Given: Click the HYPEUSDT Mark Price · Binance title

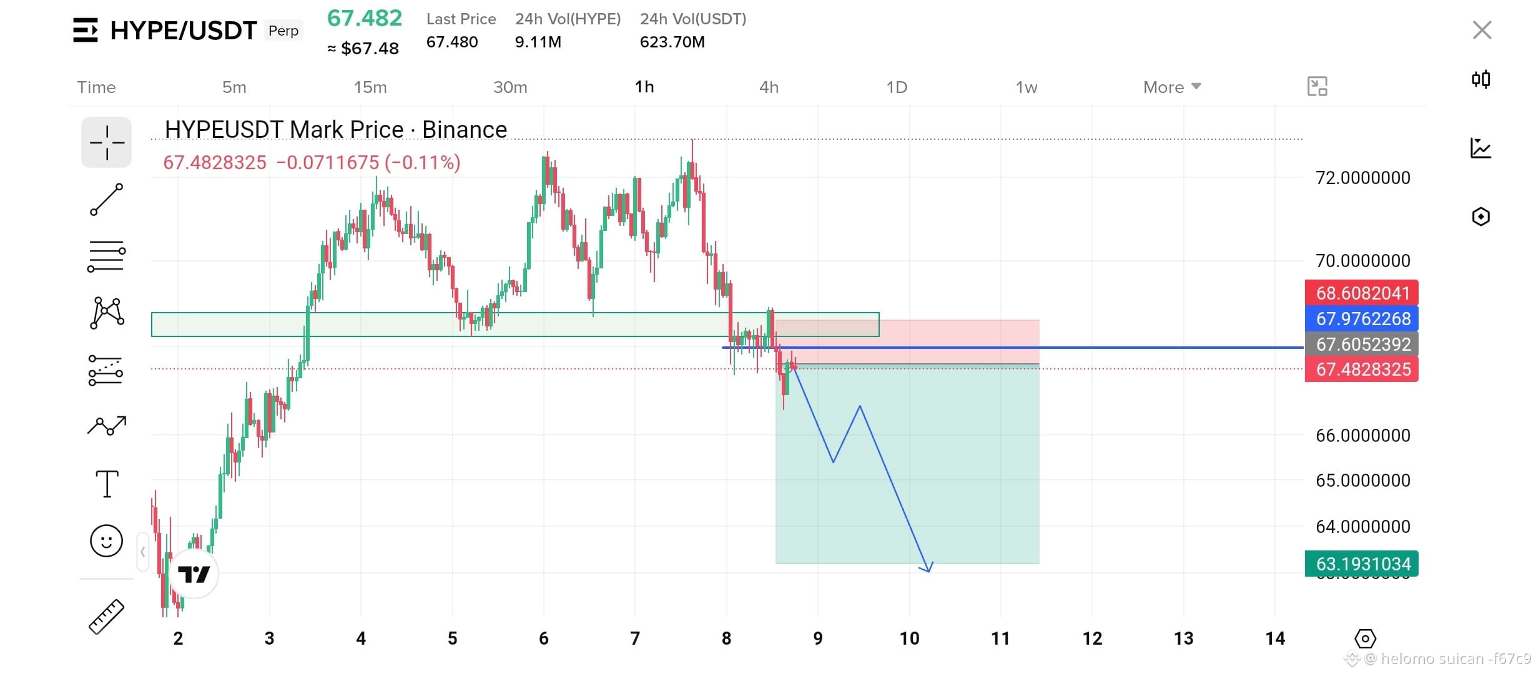Looking at the screenshot, I should click(336, 129).
